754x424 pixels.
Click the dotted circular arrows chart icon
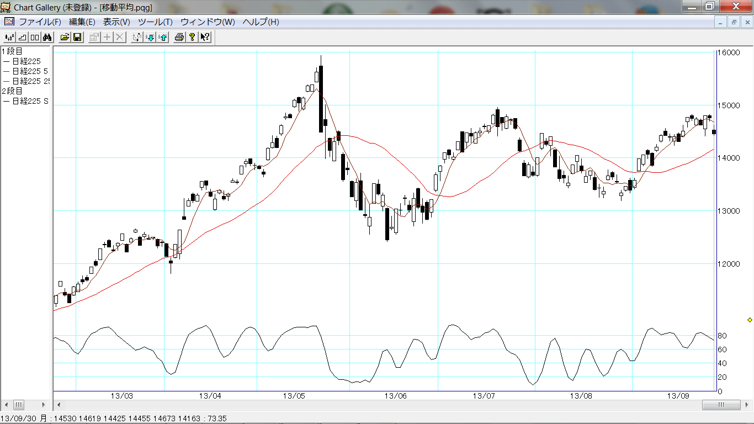(x=137, y=38)
